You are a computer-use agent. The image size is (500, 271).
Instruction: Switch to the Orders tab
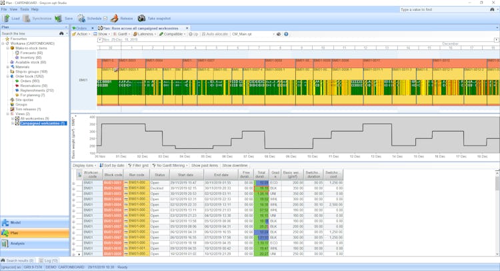(x=81, y=28)
